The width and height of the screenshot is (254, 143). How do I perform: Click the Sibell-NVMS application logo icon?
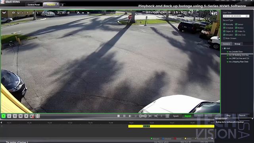(x=2, y=2)
